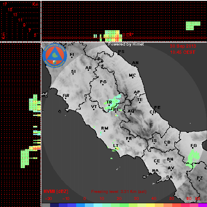Click the GR city label on map
This screenshot has height=207, width=207.
66,95
